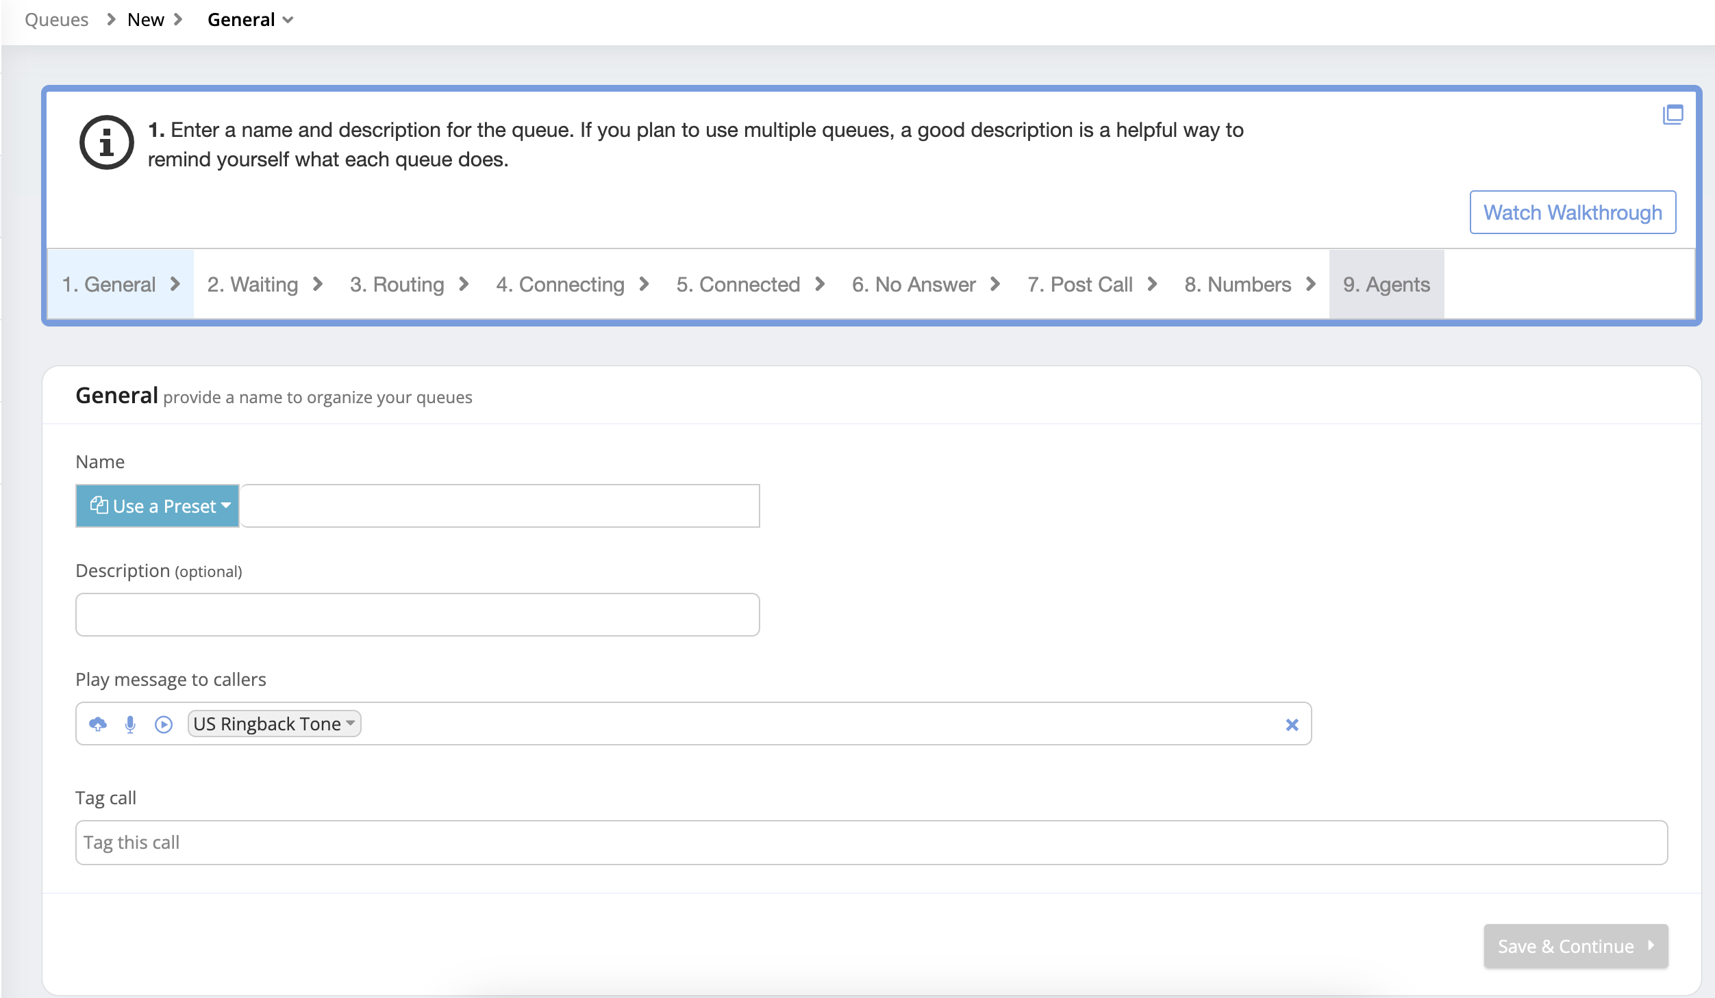Remove the caller message using the X icon

[x=1292, y=724]
